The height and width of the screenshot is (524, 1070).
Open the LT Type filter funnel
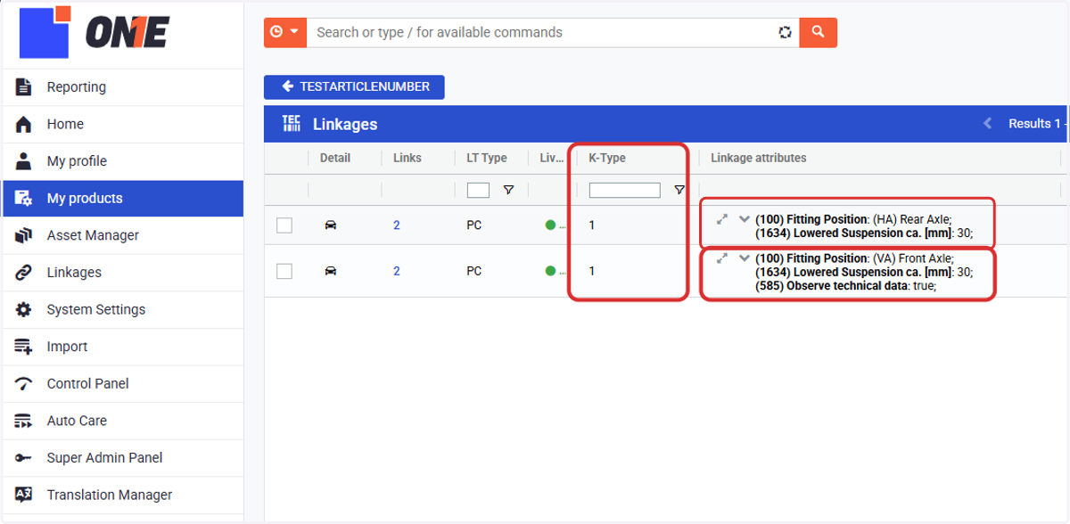pos(508,190)
